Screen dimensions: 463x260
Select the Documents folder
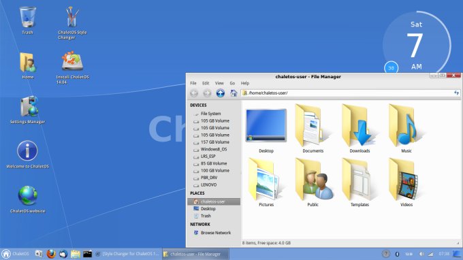coord(313,129)
